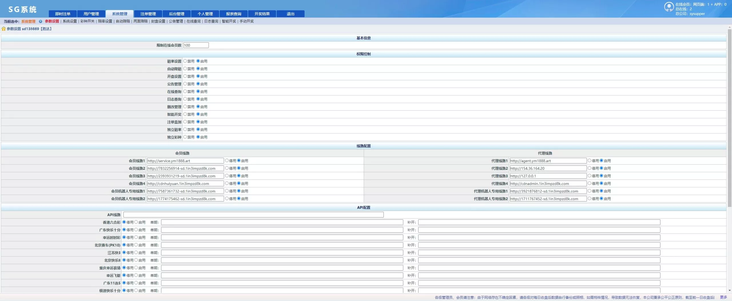Go to the 日志查询 submenu link
This screenshot has width=732, height=301.
[211, 21]
